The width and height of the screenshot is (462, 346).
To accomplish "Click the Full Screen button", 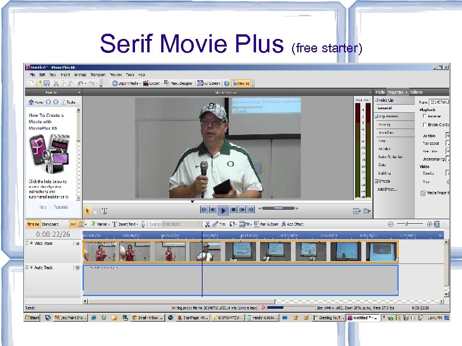I will (209, 83).
